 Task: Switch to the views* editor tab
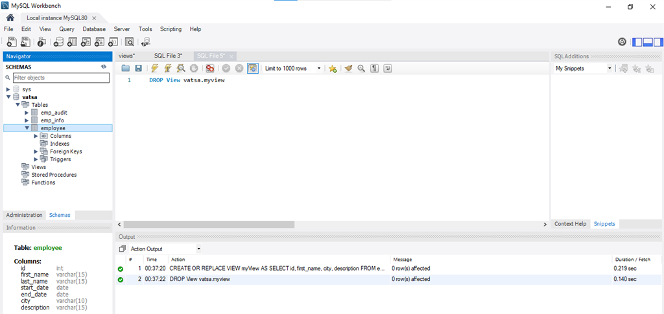pyautogui.click(x=126, y=56)
